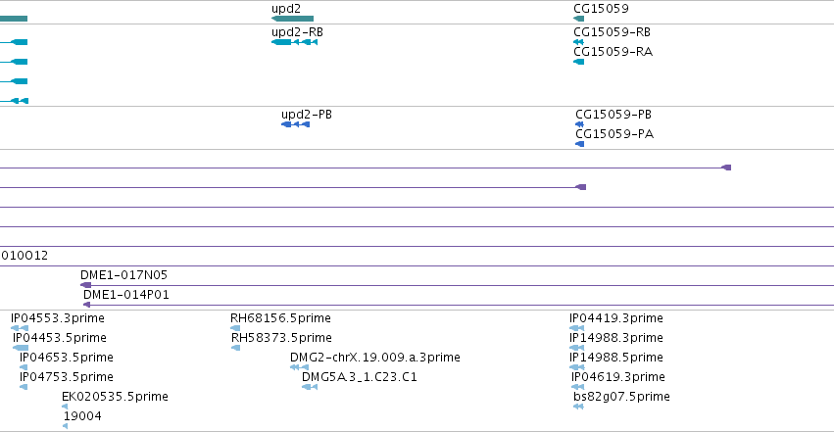Select the DMG2-chrX.19.009.a.3prime glyph

(300, 367)
